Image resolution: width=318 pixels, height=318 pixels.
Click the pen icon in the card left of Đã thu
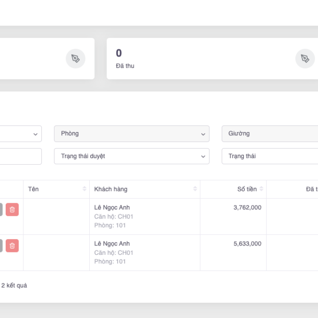75,58
